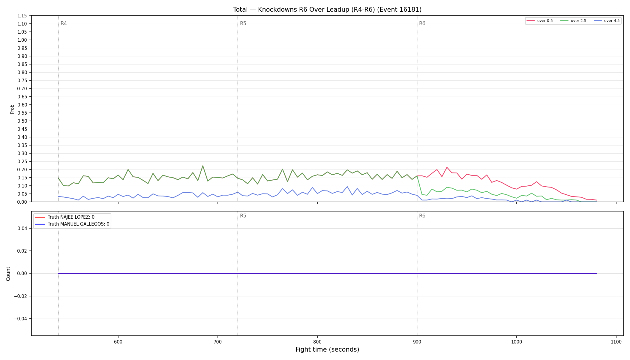Click the 1100 tick on the time axis

616,342
